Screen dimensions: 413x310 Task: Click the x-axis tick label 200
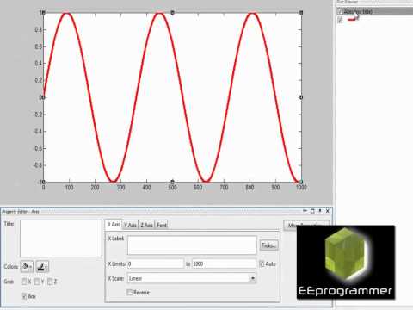[x=95, y=188]
